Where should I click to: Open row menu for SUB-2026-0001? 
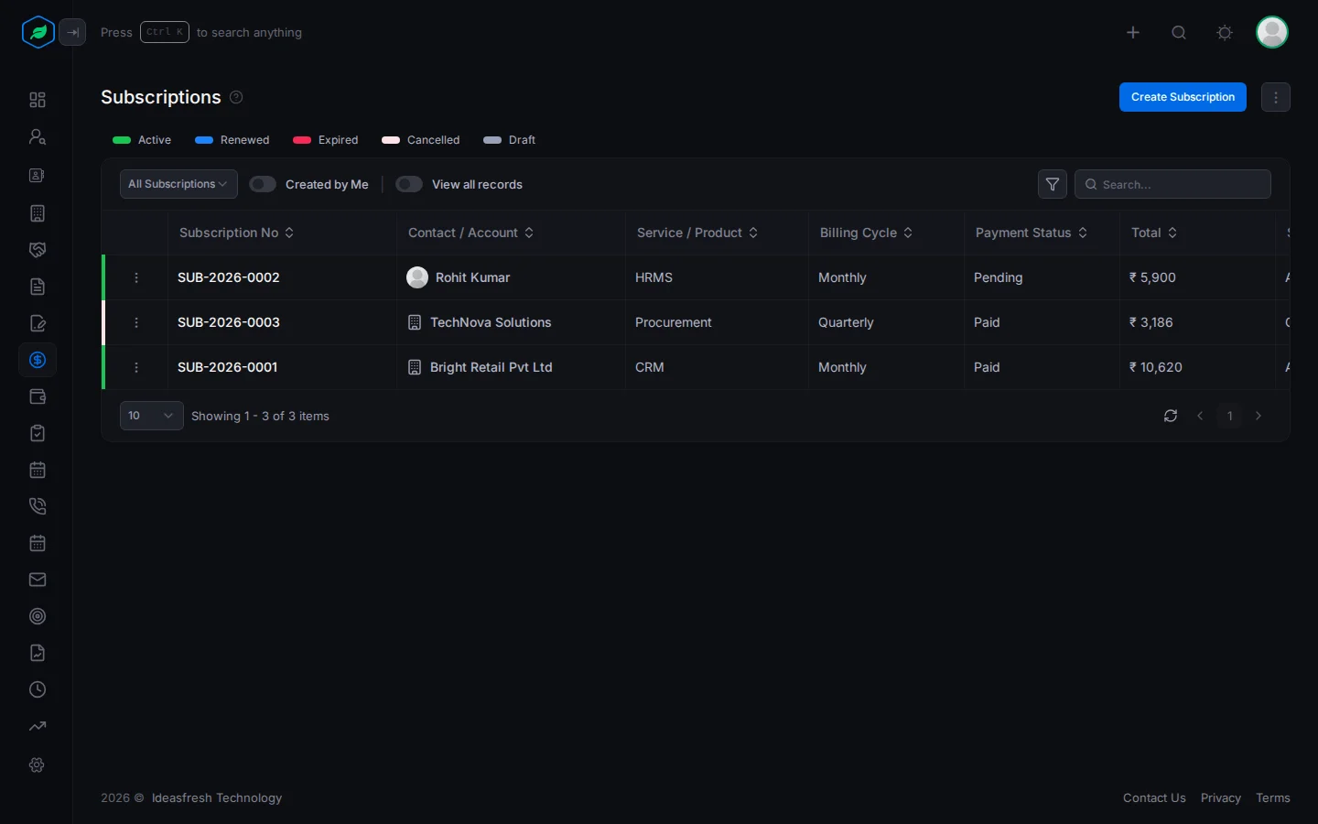pyautogui.click(x=136, y=367)
